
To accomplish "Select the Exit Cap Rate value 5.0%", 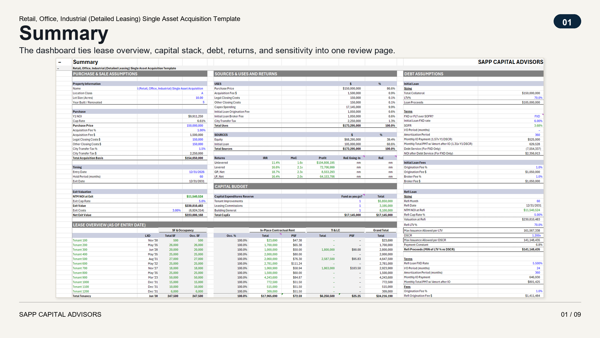I will pos(202,201).
